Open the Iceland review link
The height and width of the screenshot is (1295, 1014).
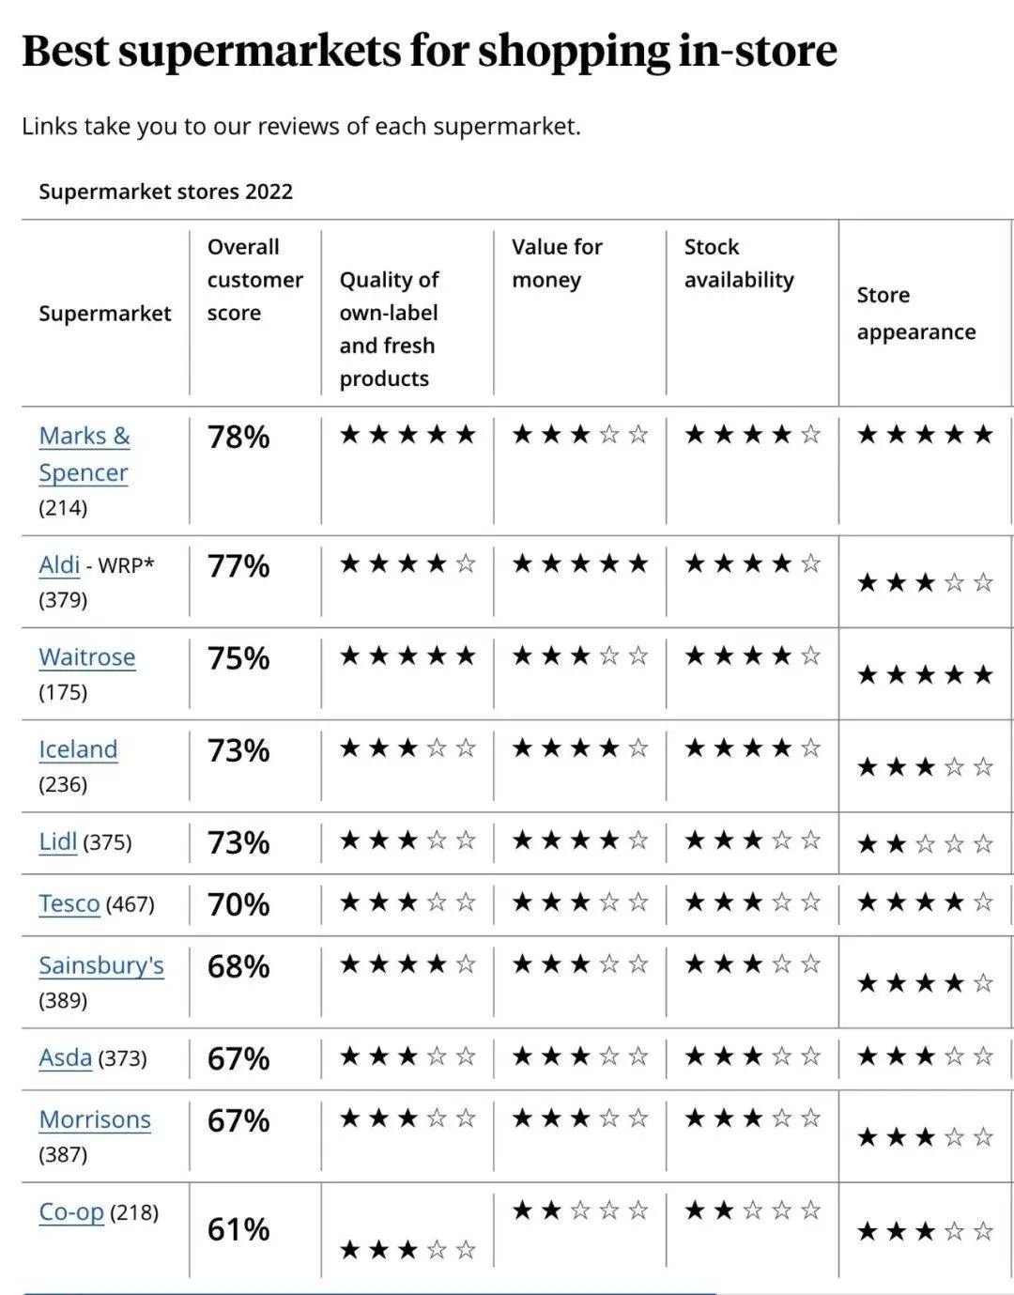click(x=78, y=749)
